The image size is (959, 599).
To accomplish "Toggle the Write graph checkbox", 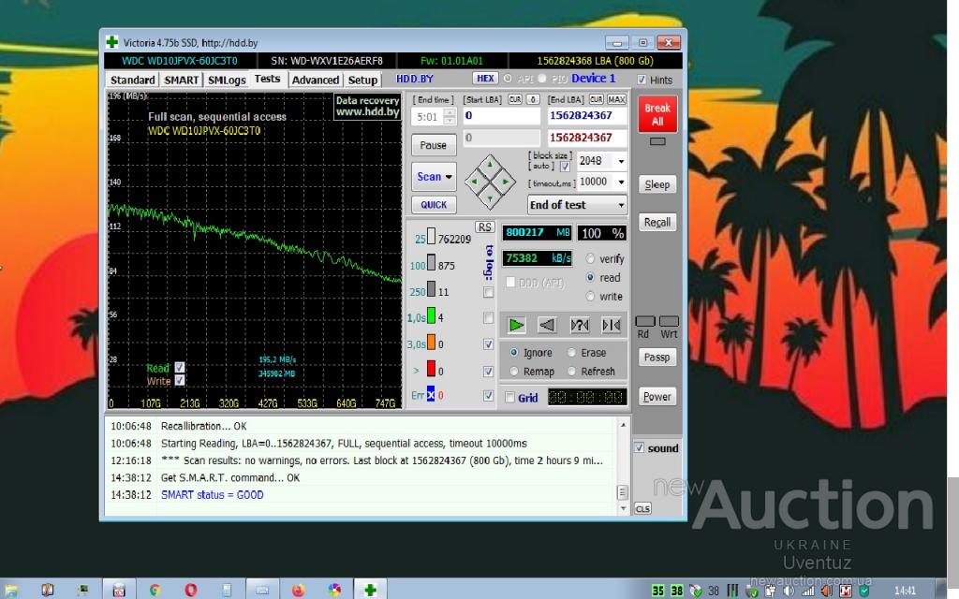I will pos(179,380).
